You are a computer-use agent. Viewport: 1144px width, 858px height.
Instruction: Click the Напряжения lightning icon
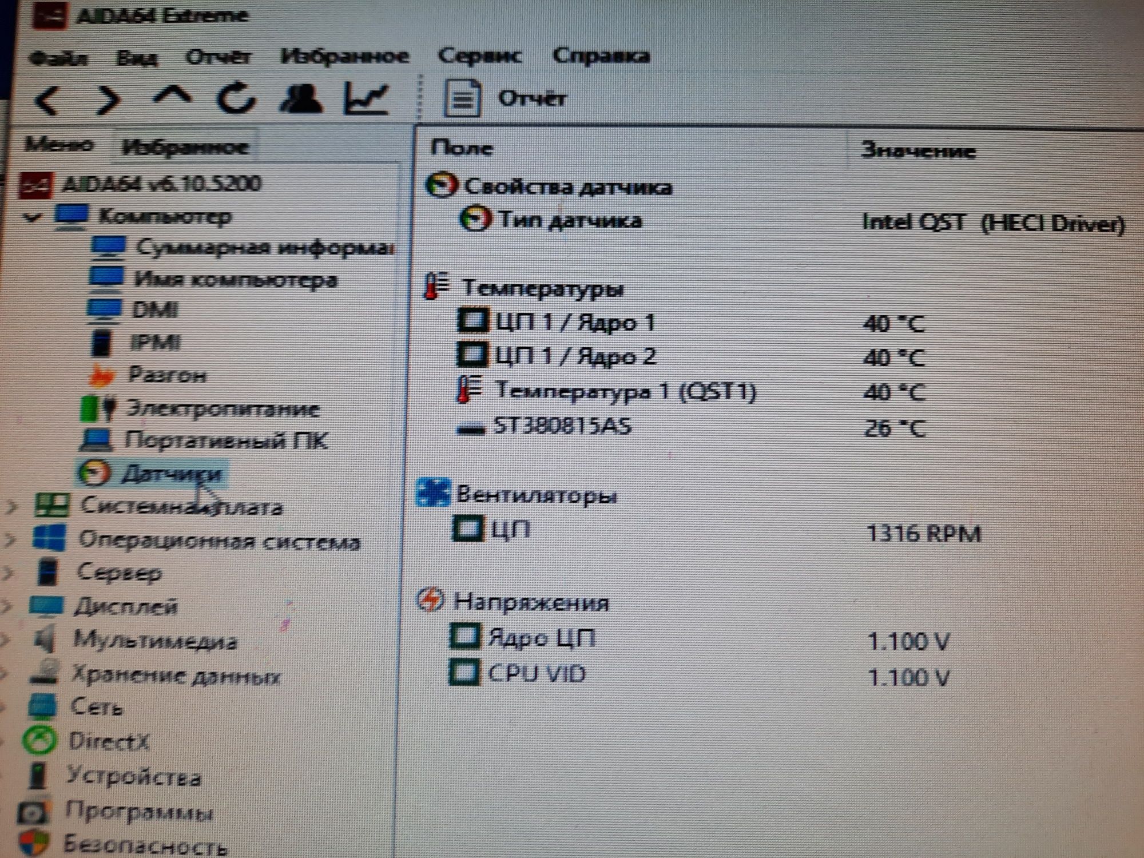coord(430,600)
